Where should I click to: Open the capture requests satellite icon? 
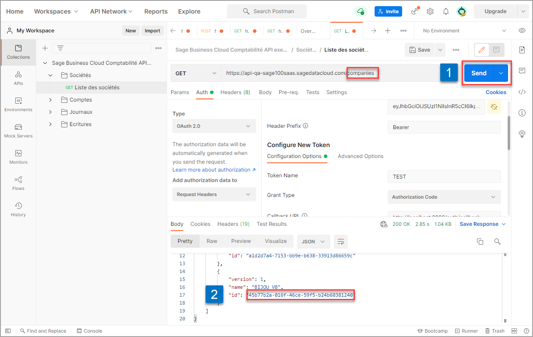click(x=415, y=11)
